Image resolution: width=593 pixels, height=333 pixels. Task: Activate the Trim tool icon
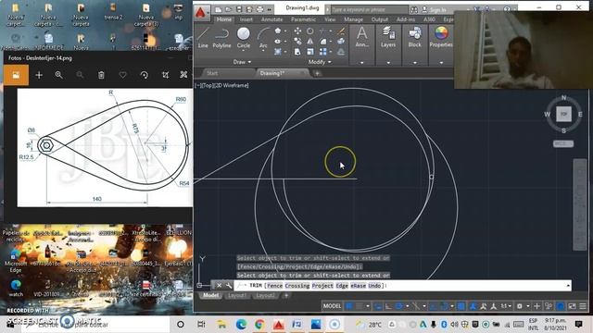click(x=322, y=31)
